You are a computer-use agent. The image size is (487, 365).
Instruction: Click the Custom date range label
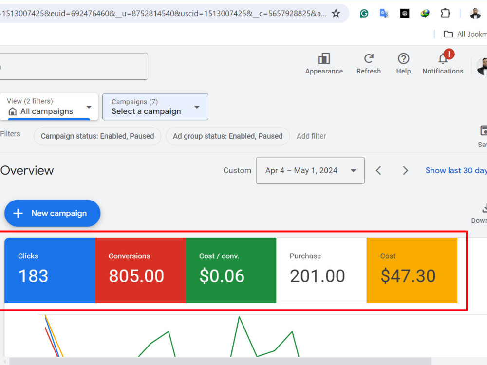(x=237, y=170)
